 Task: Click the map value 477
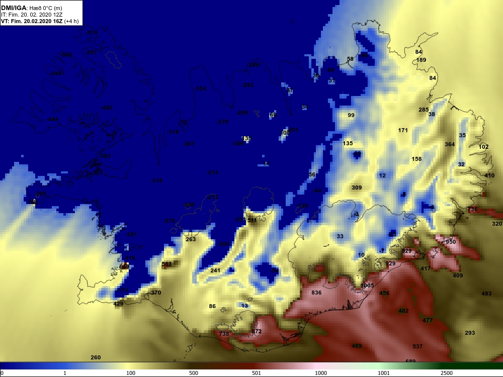(428, 320)
